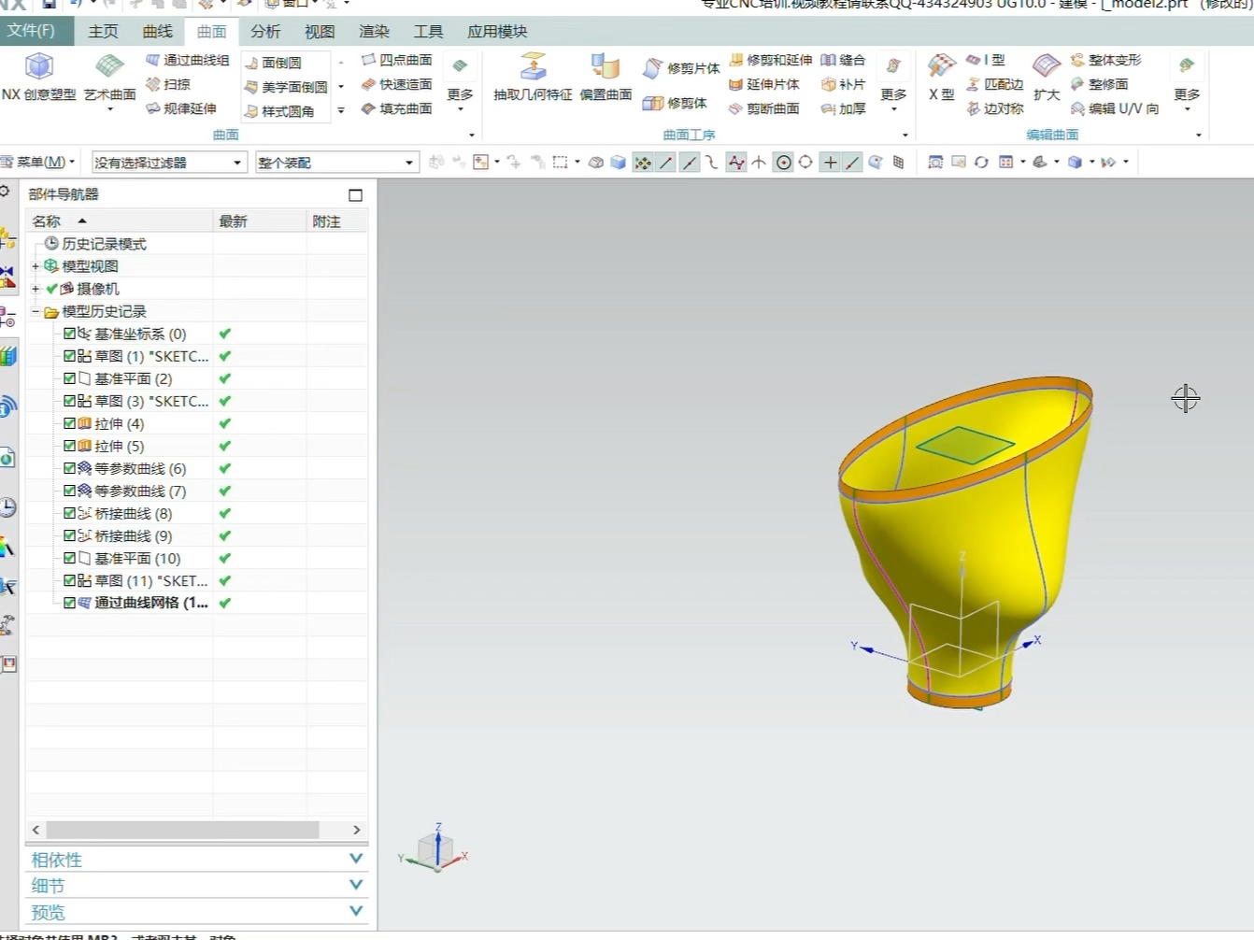The height and width of the screenshot is (940, 1254).
Task: Select the 偏置曲面 tool
Action: pos(606,67)
